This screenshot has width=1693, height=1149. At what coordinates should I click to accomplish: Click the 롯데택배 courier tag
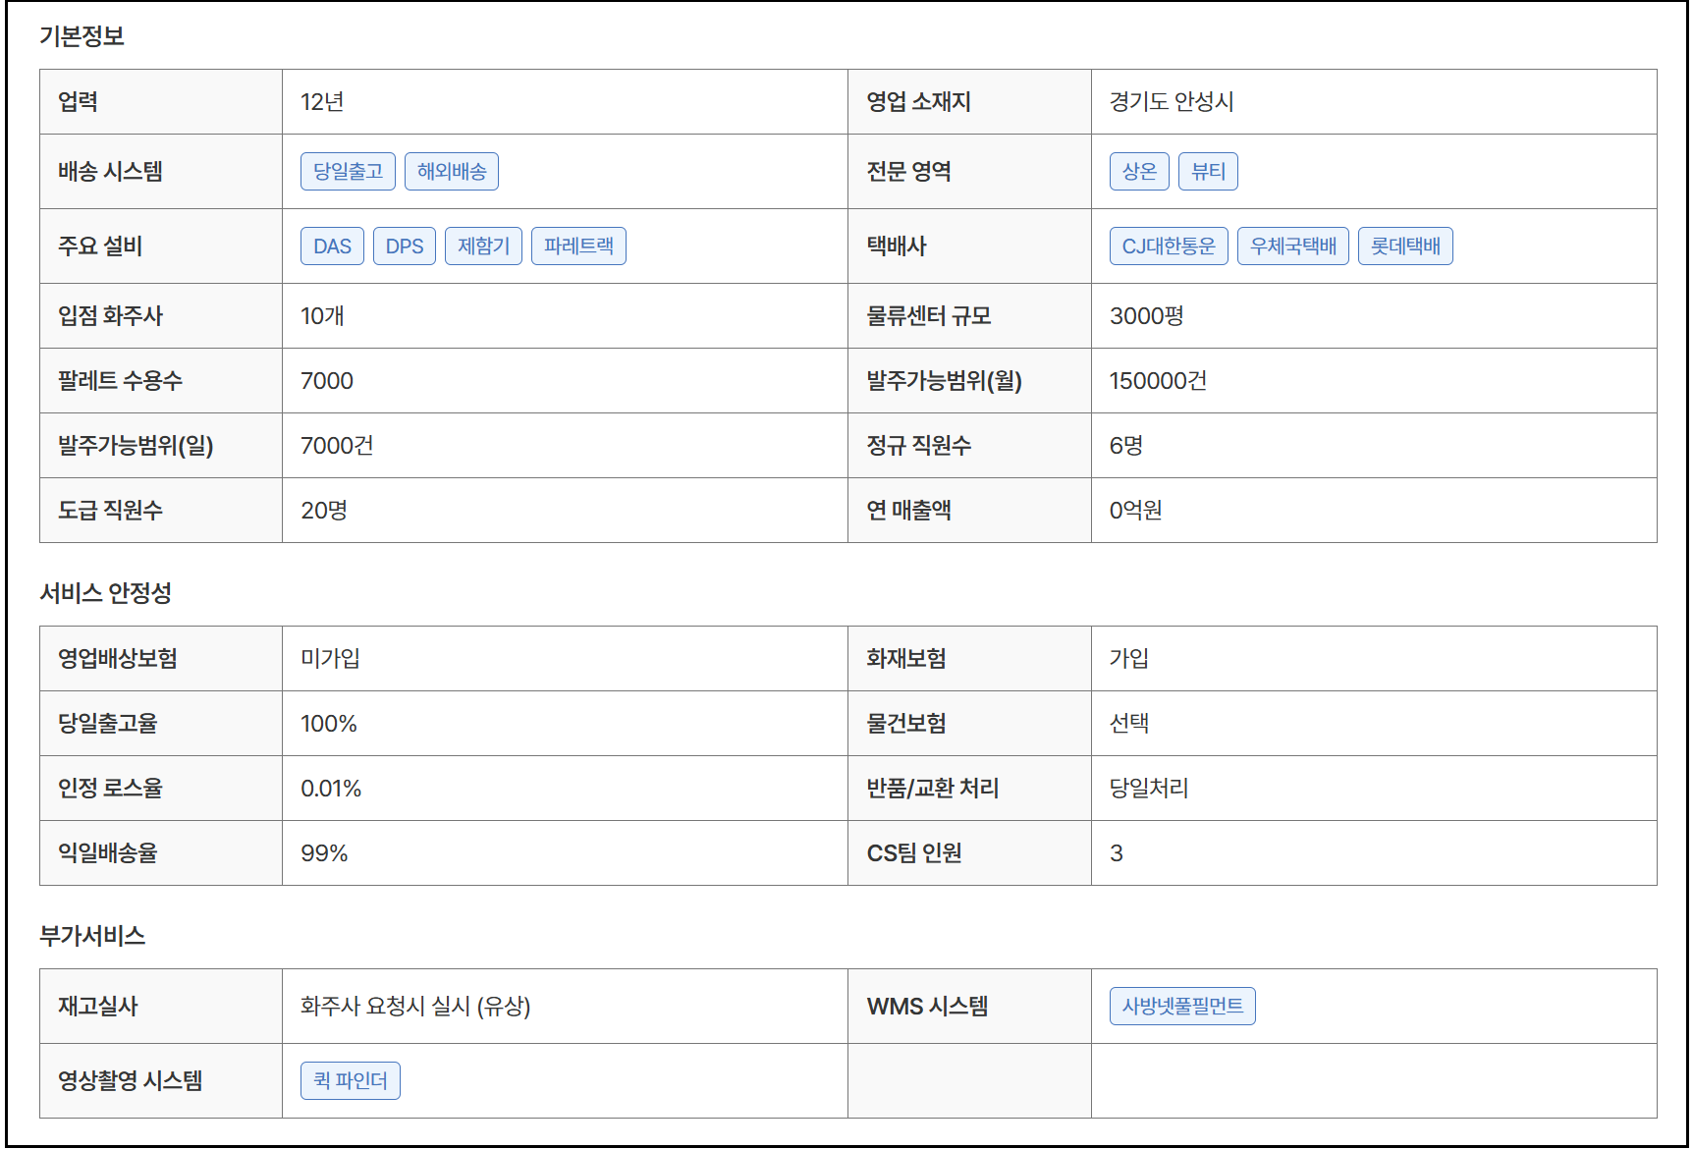1405,246
